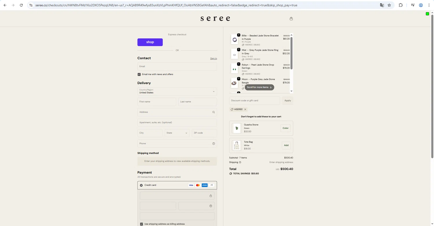Focus the card expiration date field

point(158,206)
